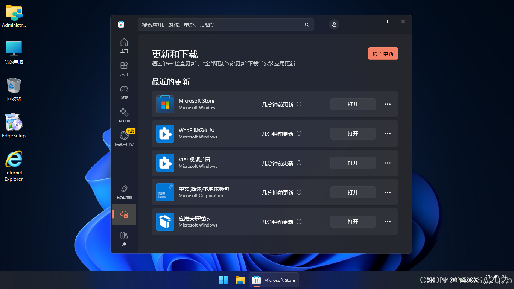Go to the 应用 apps section
This screenshot has height=289, width=514.
coord(124,69)
